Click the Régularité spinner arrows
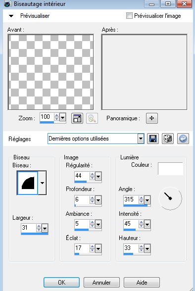195x291 pixels. click(x=92, y=176)
